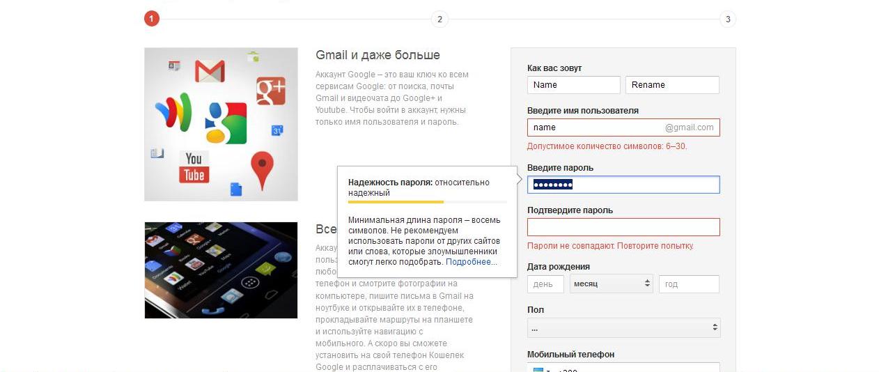Click the 'Как вас зовут' label

(554, 68)
